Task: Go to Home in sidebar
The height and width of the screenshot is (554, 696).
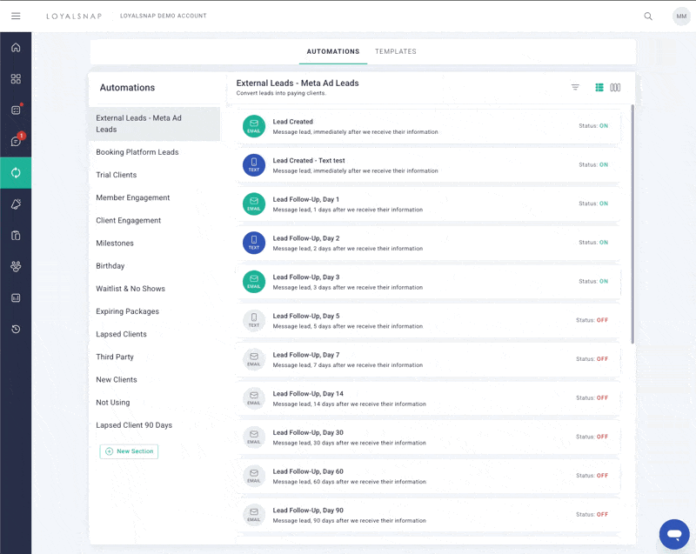Action: pos(16,48)
